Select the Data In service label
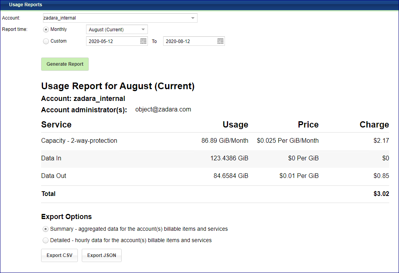This screenshot has height=273, width=399. pyautogui.click(x=51, y=158)
